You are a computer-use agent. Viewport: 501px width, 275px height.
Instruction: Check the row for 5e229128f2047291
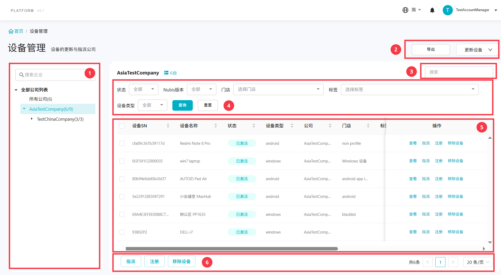(122, 197)
